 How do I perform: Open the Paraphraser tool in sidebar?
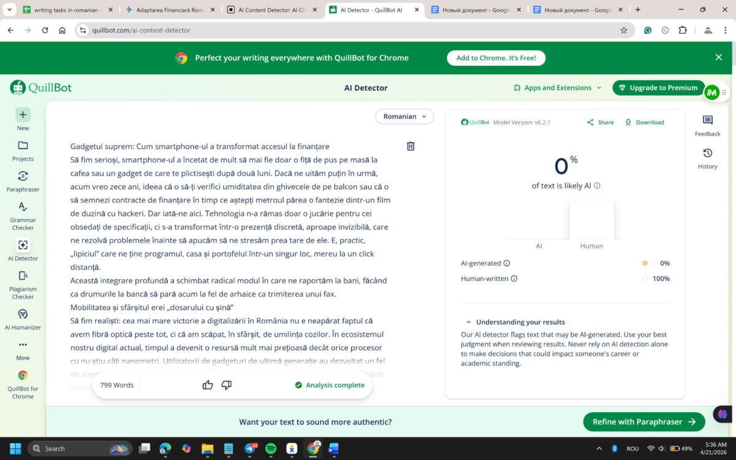(23, 182)
